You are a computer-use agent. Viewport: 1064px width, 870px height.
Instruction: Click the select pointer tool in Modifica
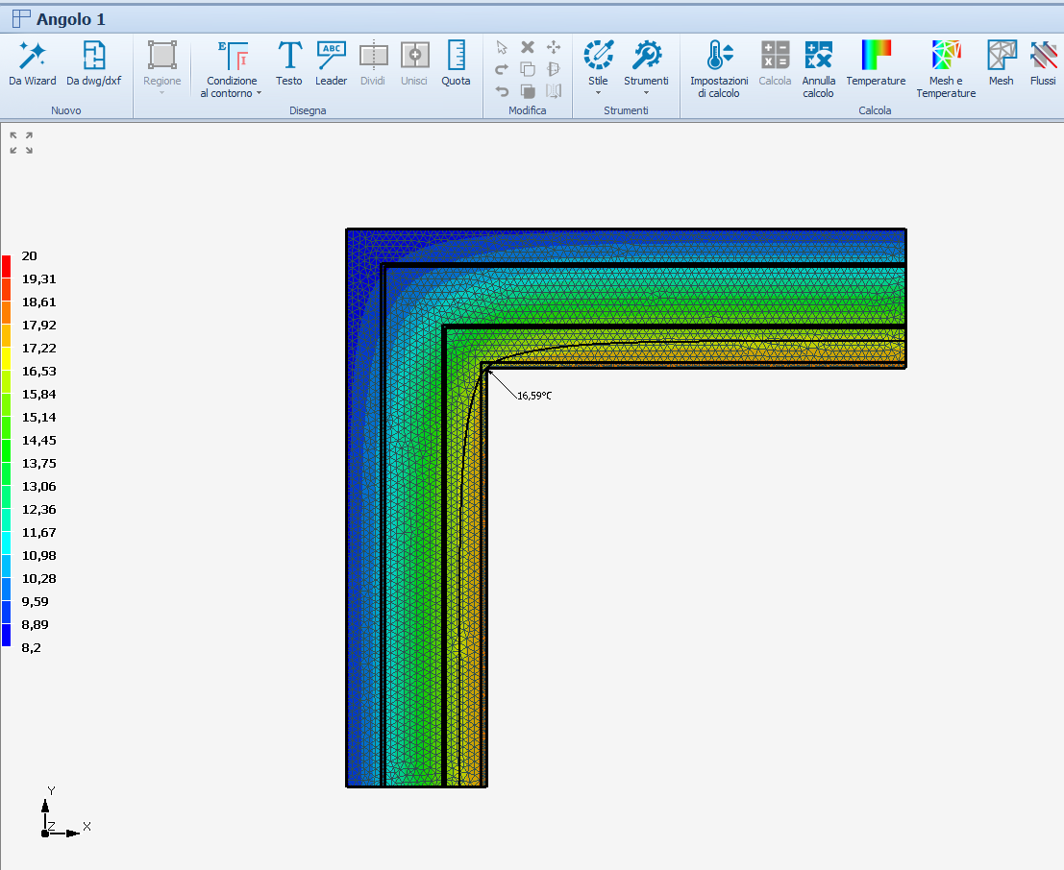click(502, 47)
